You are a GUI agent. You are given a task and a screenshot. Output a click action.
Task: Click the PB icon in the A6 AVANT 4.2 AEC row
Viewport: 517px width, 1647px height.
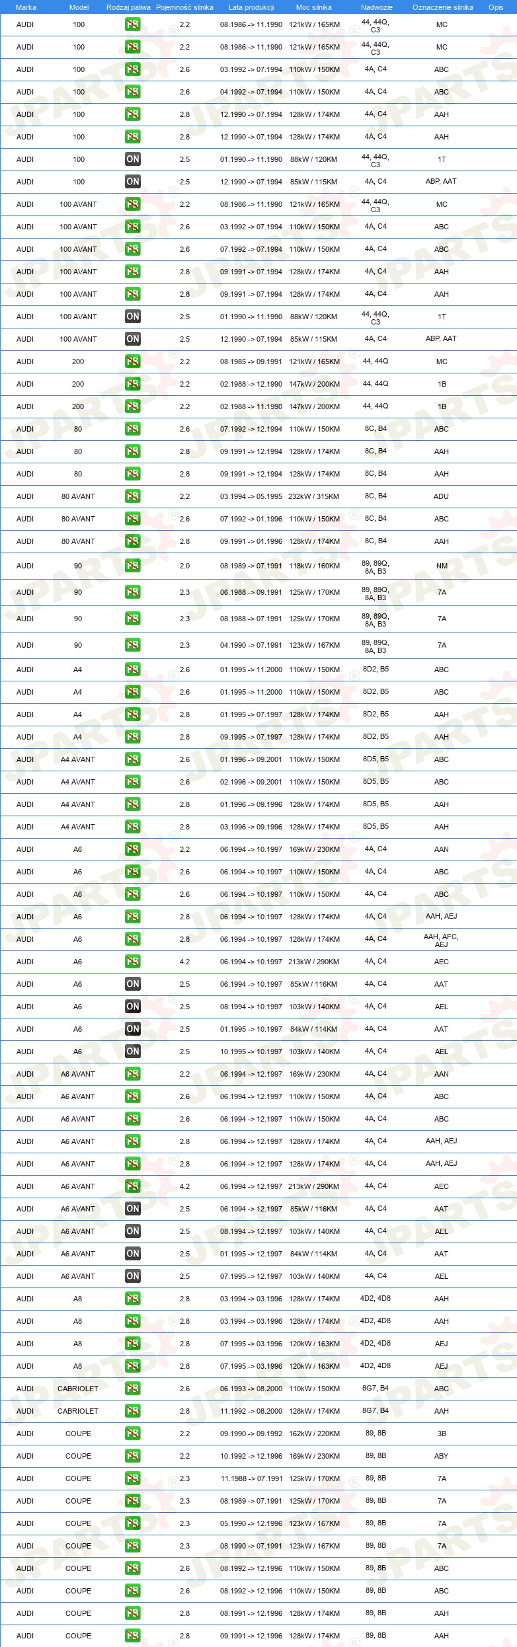tap(133, 1186)
